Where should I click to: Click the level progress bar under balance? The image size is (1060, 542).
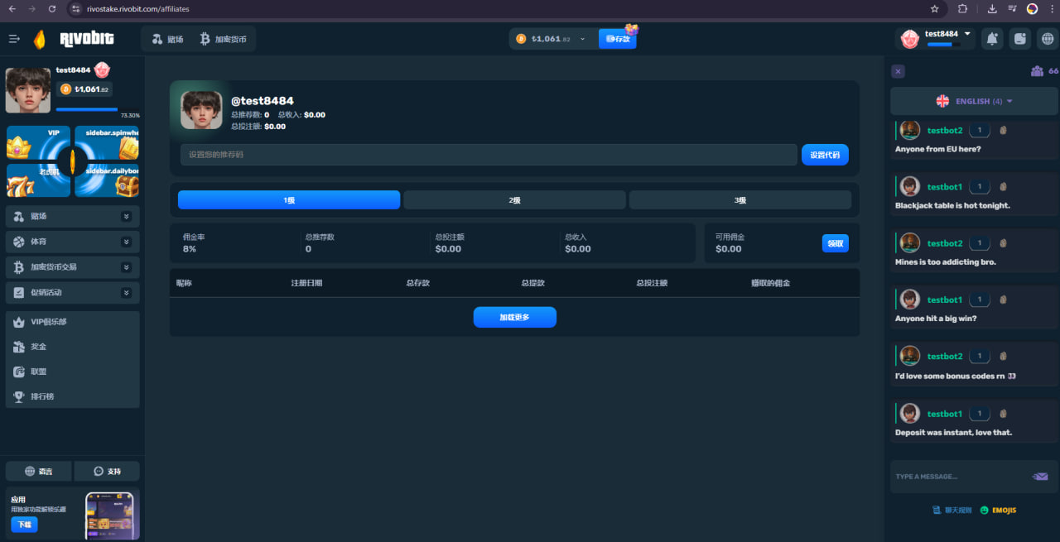[x=87, y=109]
